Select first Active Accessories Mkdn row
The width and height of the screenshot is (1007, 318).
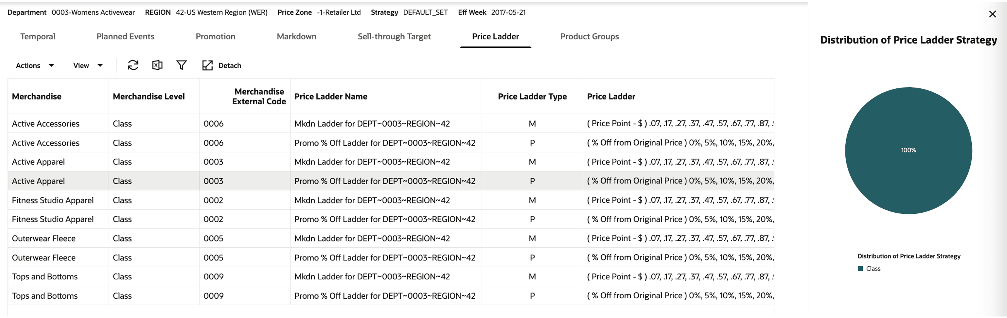(391, 123)
